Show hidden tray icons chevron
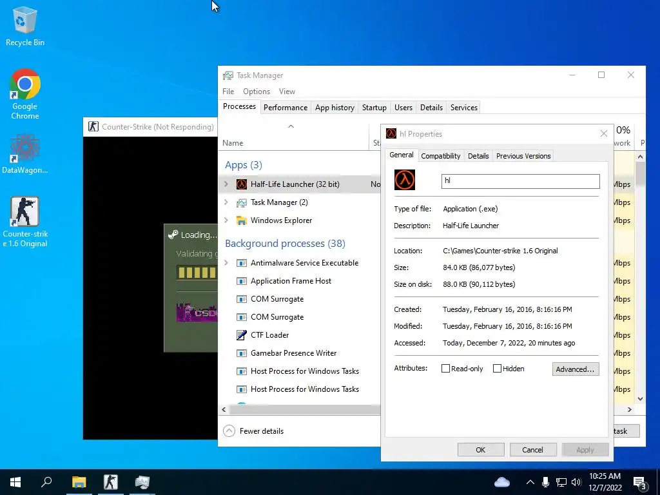660x495 pixels. [x=530, y=482]
